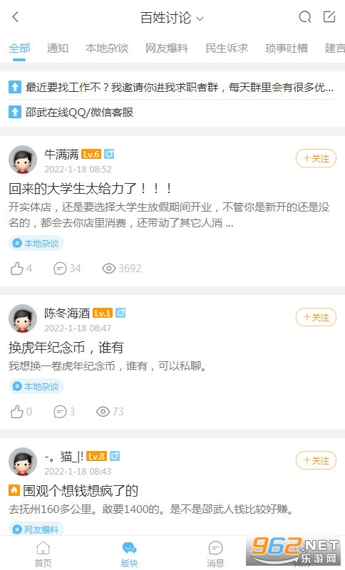Follow -。猫_|! with the +关注 button

tap(316, 460)
